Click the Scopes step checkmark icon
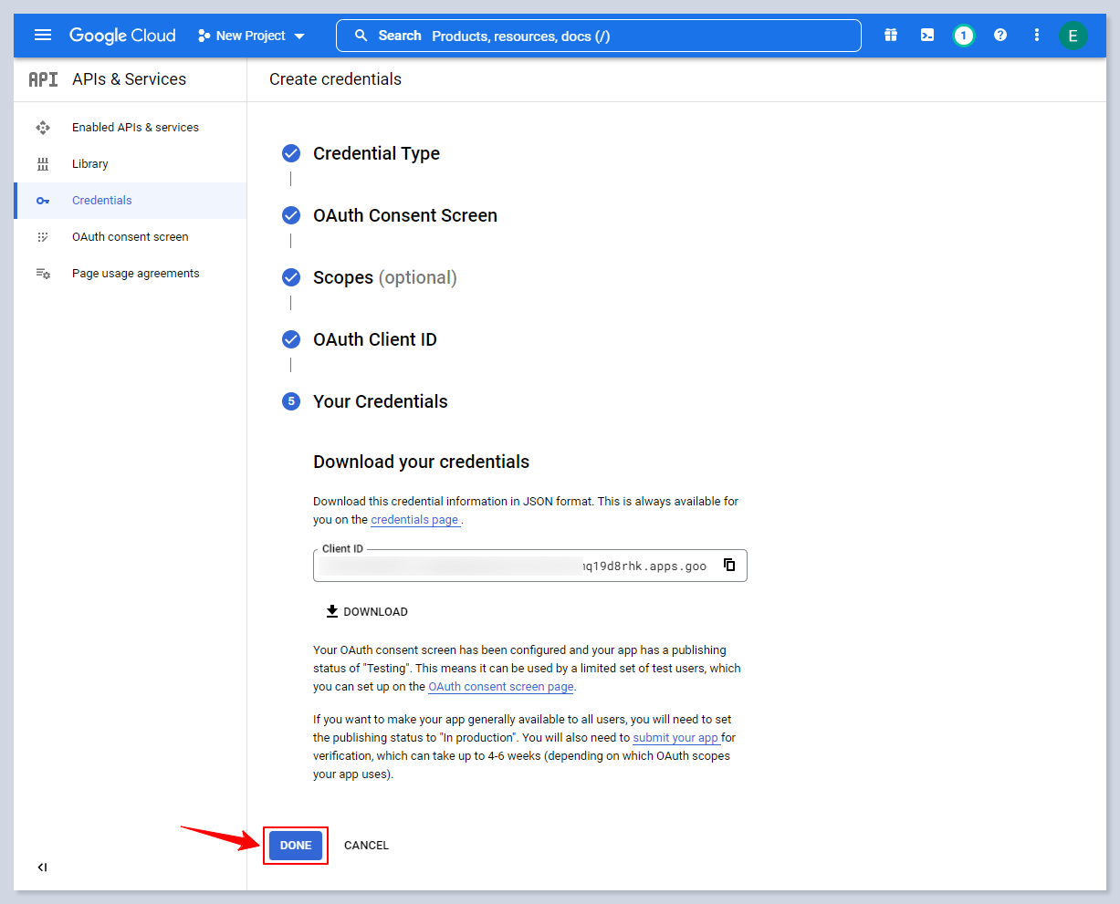Image resolution: width=1120 pixels, height=904 pixels. (291, 277)
